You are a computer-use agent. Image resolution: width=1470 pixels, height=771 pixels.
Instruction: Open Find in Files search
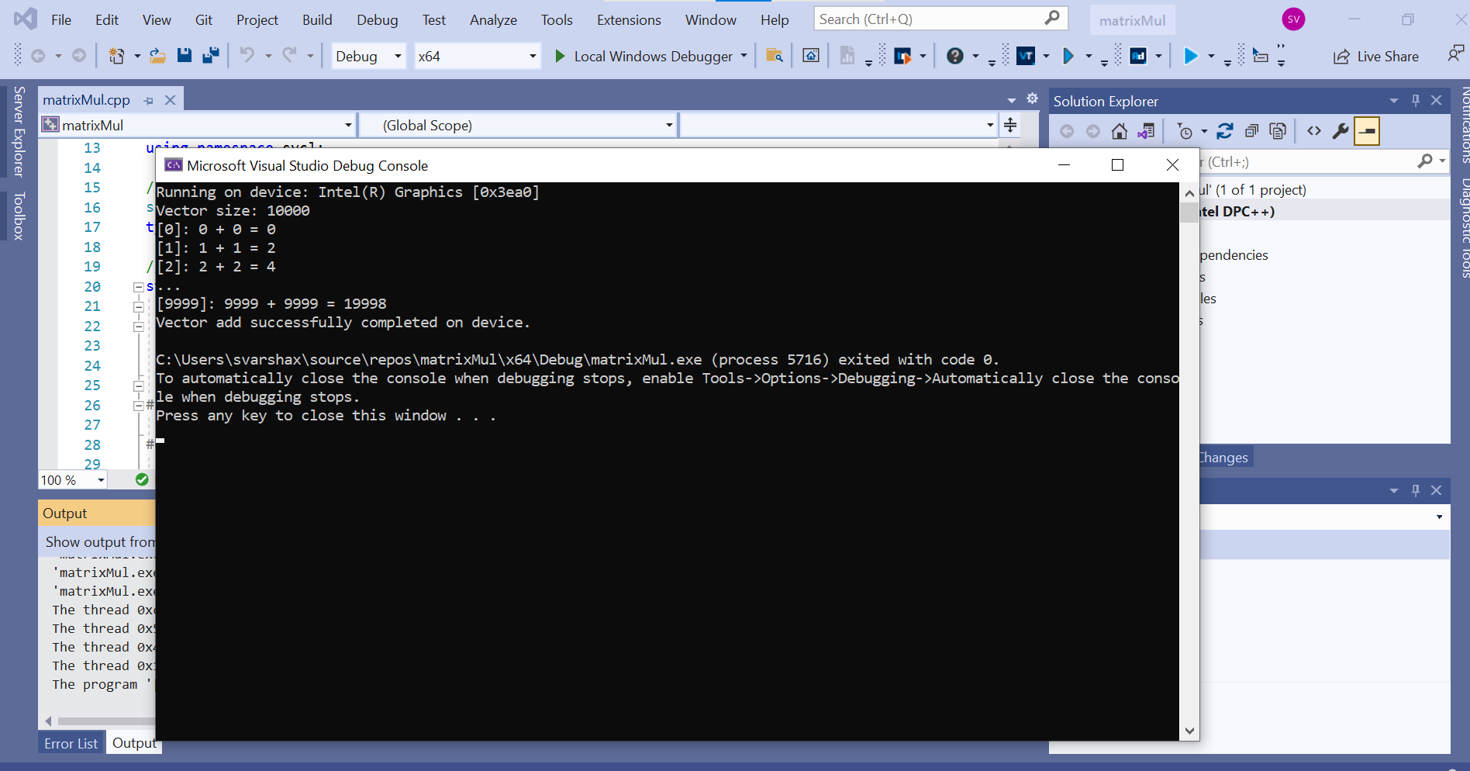773,55
